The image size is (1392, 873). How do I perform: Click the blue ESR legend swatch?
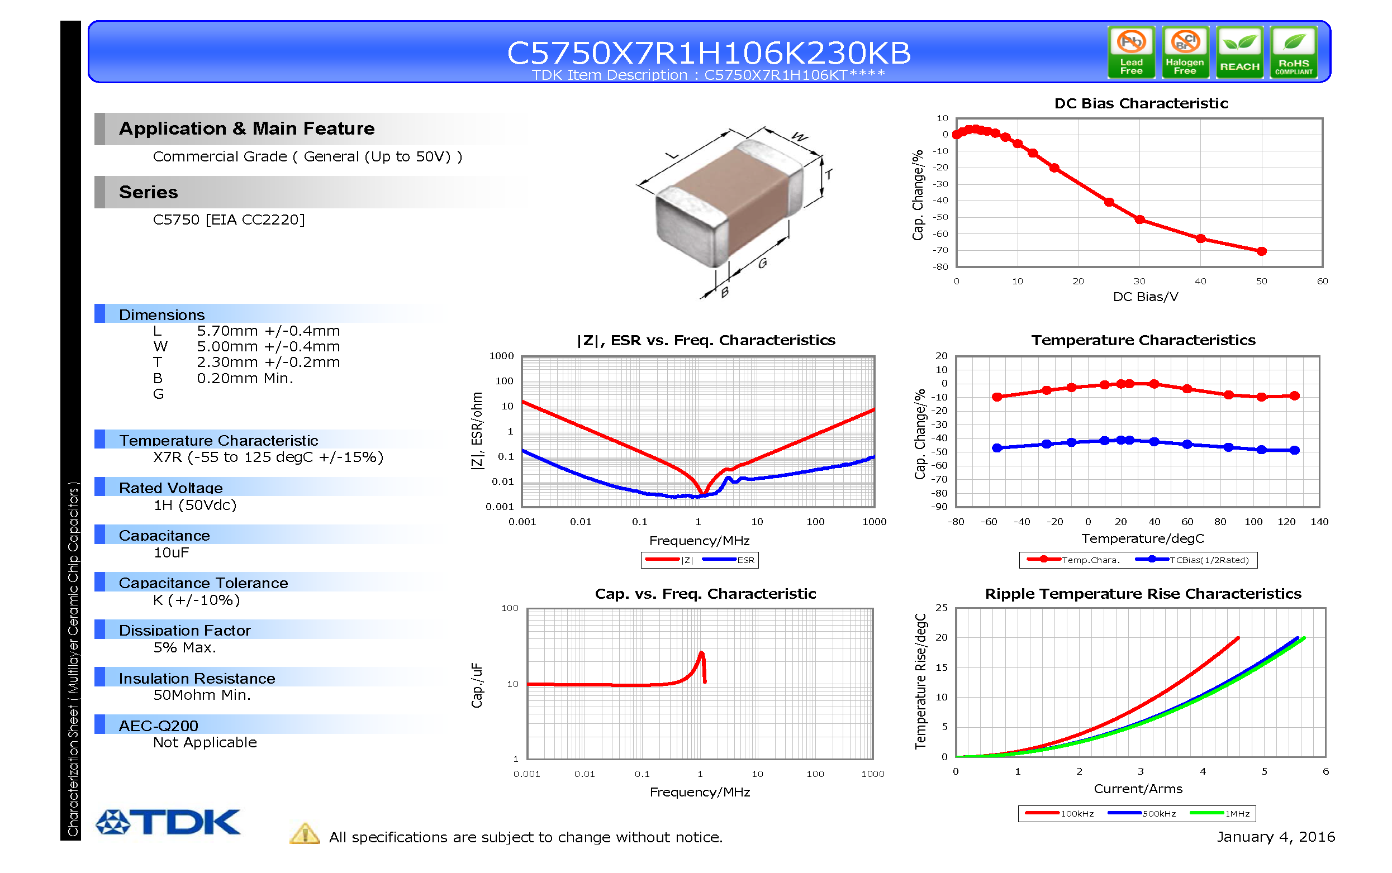719,560
